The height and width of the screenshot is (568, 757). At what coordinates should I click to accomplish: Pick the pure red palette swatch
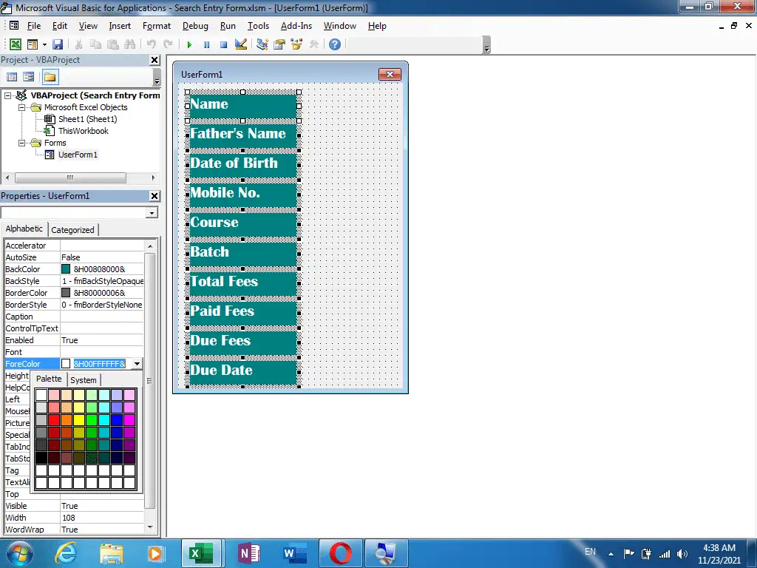click(54, 420)
